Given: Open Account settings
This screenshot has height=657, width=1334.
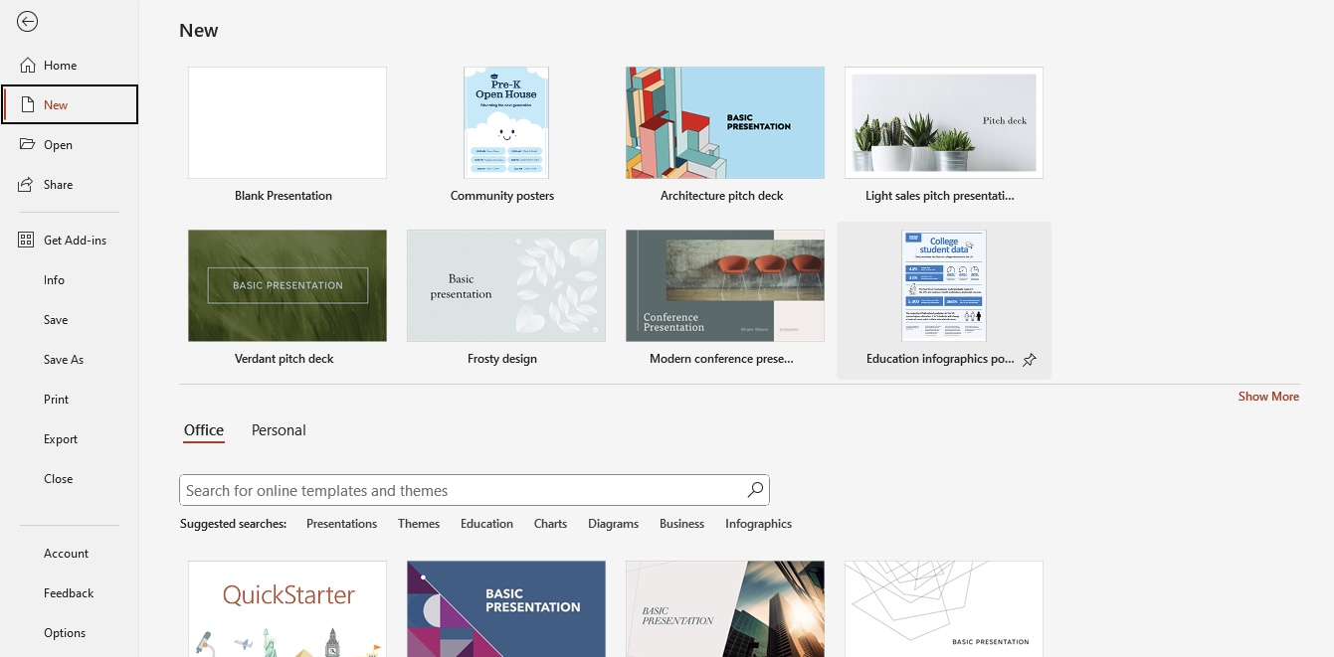Looking at the screenshot, I should tap(66, 554).
